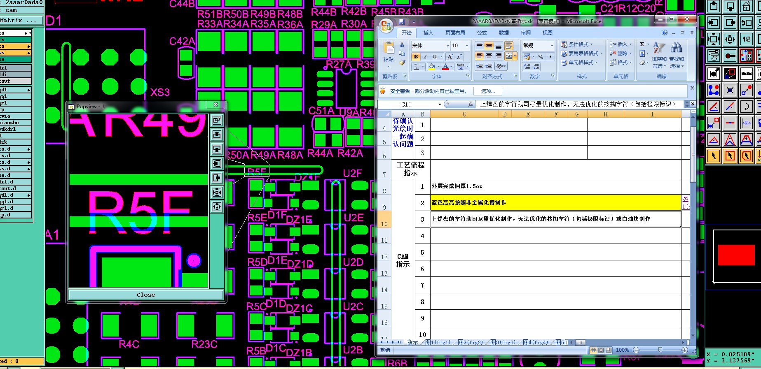
Task: Choose the polygon selection pointer tool
Action: point(746,156)
